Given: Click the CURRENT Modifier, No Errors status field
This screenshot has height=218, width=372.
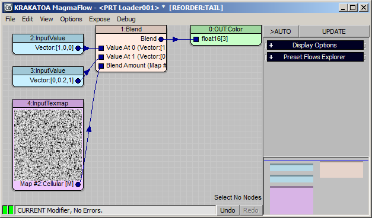Looking at the screenshot, I should tap(116, 210).
